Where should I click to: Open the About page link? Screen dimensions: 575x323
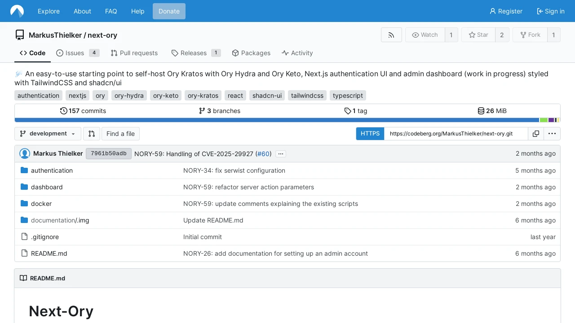point(82,11)
